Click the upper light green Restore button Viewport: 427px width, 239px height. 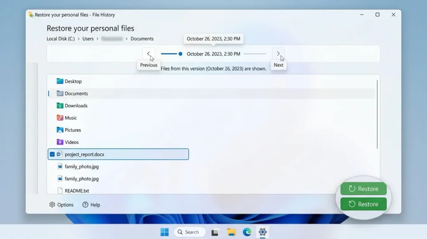[x=363, y=188]
